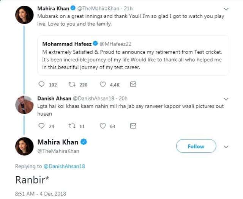243x199 pixels.
Task: Like the tweet with 4.4K likes
Action: [103, 85]
